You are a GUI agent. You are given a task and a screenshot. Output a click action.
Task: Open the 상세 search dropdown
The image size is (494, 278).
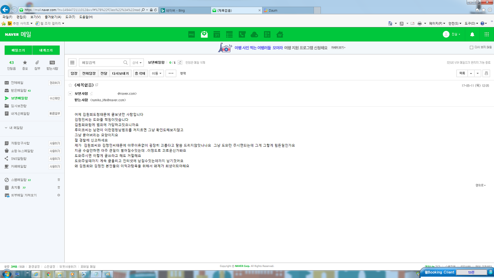(x=137, y=62)
